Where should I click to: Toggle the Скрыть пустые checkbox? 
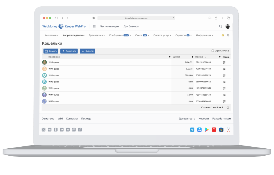(213, 51)
